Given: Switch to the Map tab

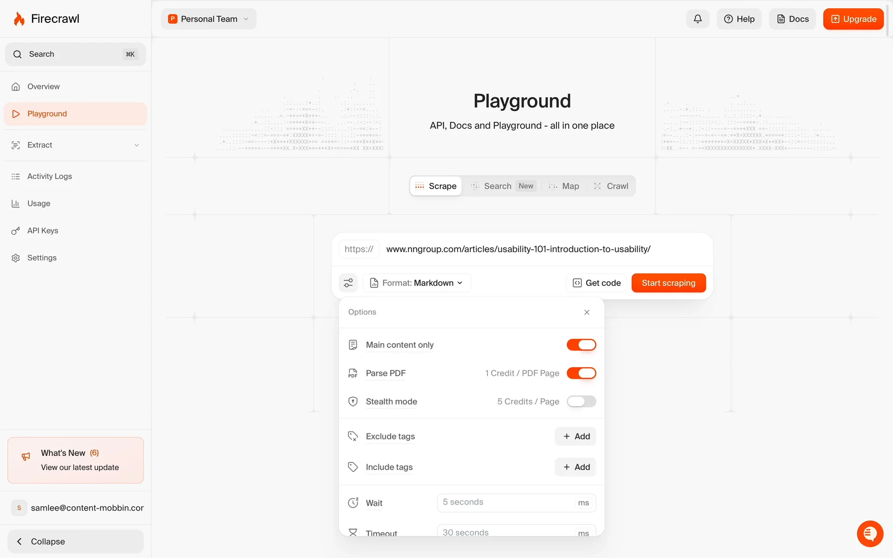Looking at the screenshot, I should pos(564,186).
